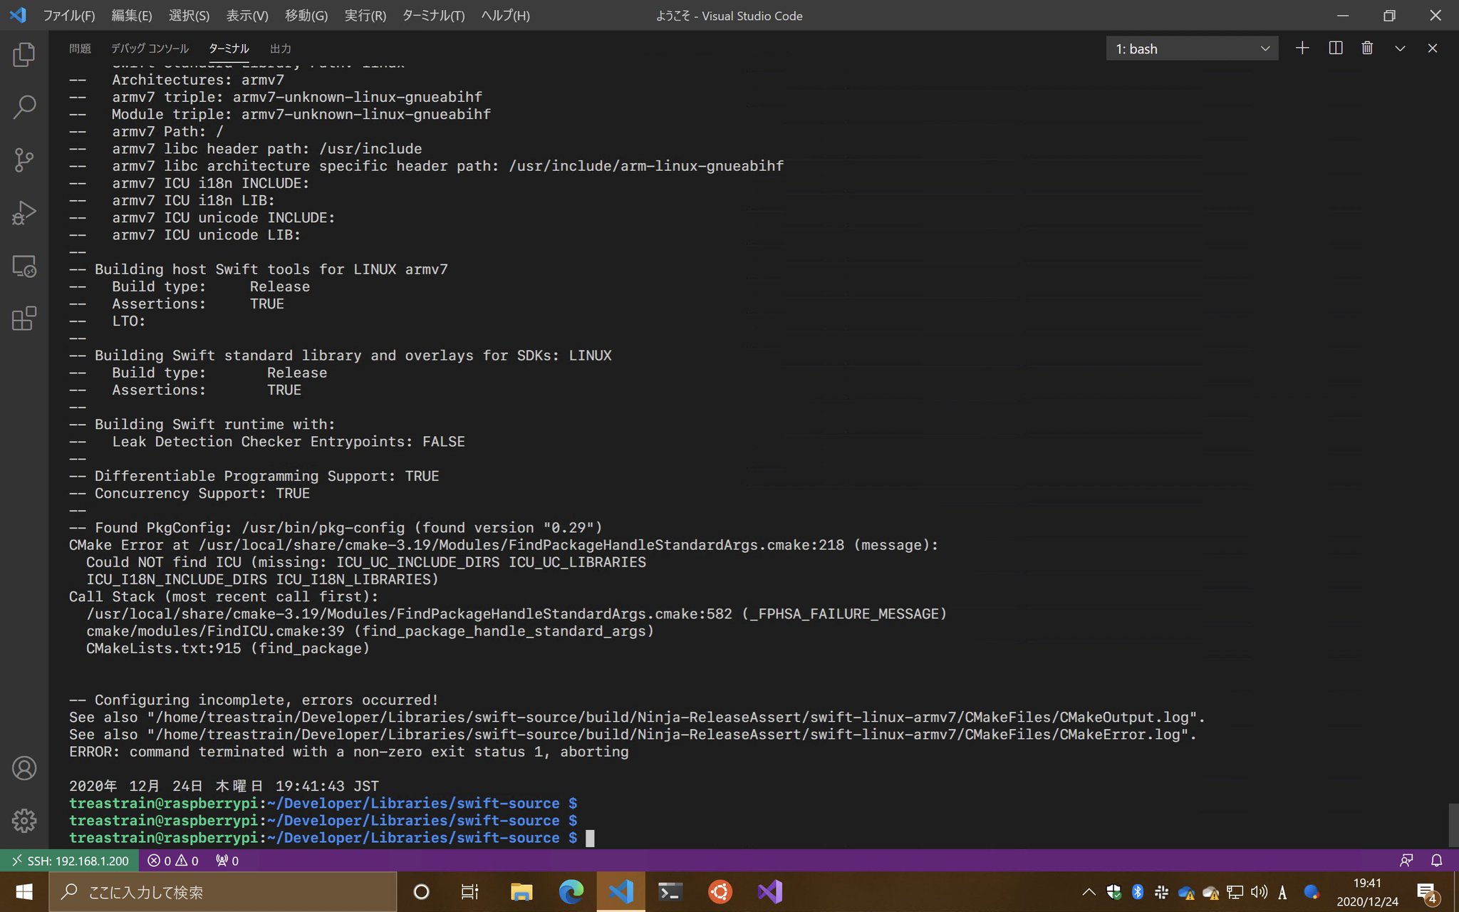Split the terminal pane
This screenshot has width=1459, height=912.
pyautogui.click(x=1336, y=48)
